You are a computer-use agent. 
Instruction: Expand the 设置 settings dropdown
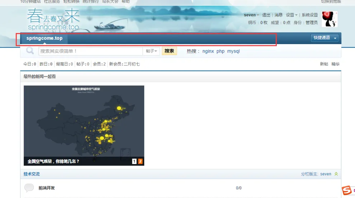pos(291,15)
